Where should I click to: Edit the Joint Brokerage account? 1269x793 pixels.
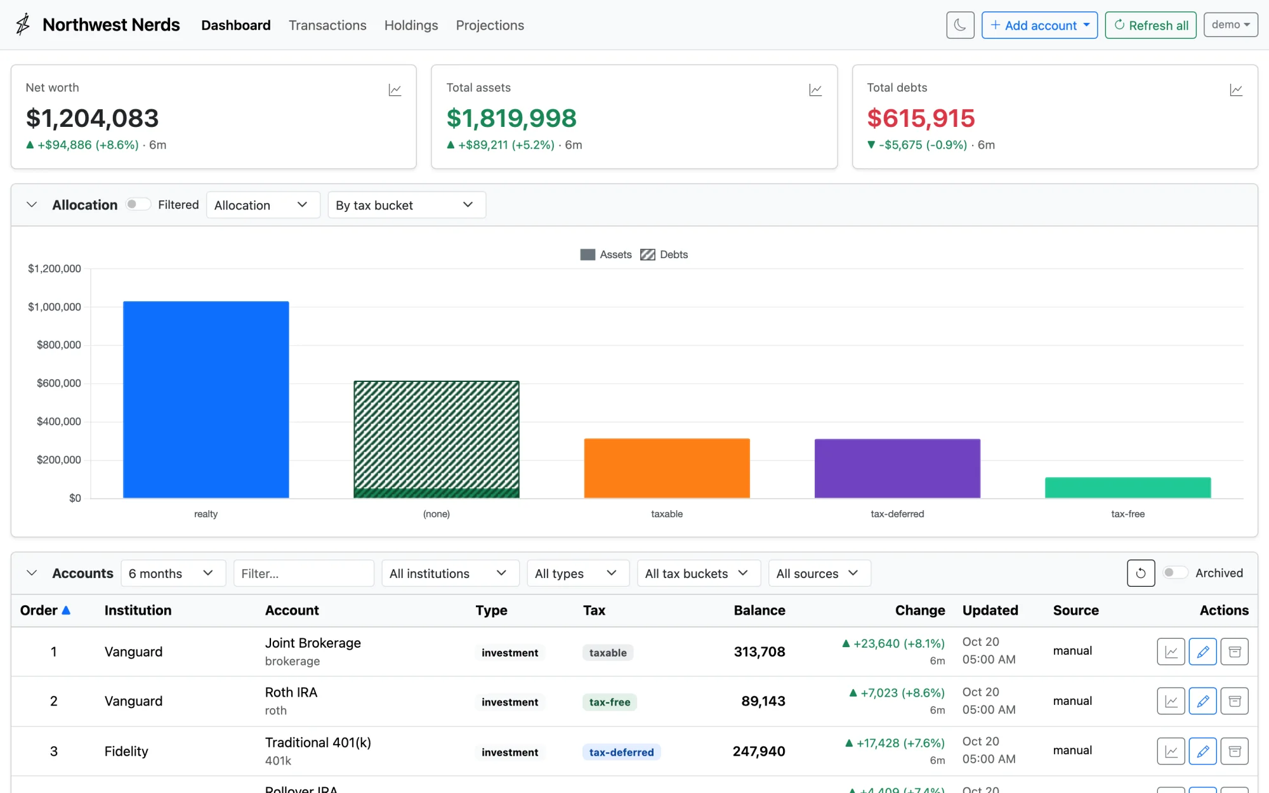click(1202, 652)
